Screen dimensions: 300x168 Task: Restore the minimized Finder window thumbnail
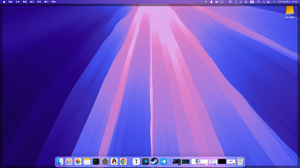(x=213, y=162)
